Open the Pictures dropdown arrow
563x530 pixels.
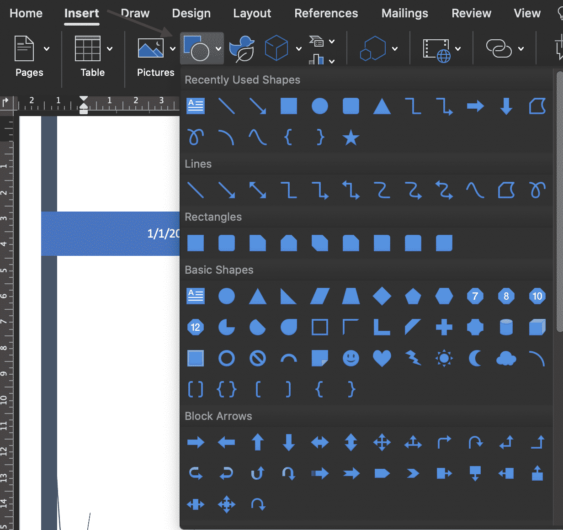[x=173, y=48]
